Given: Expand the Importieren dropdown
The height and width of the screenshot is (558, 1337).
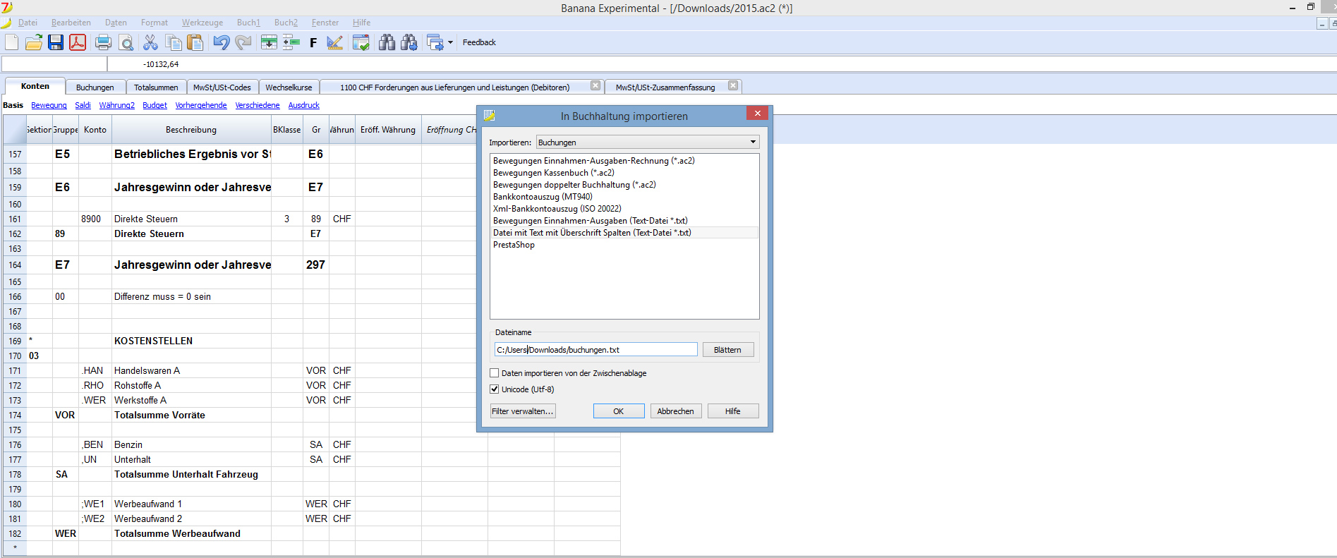Looking at the screenshot, I should tap(753, 142).
